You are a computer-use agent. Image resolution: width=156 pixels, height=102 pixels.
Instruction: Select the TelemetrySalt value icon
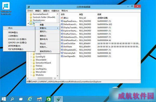click(62, 53)
